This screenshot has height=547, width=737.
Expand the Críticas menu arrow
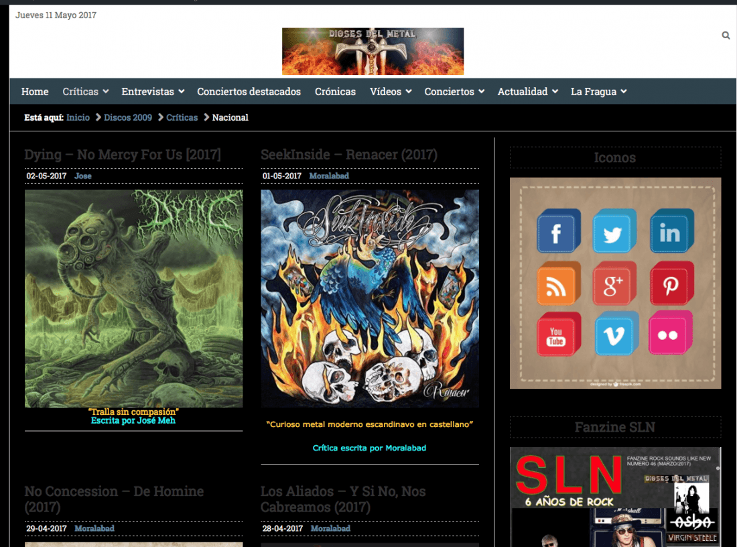click(106, 91)
